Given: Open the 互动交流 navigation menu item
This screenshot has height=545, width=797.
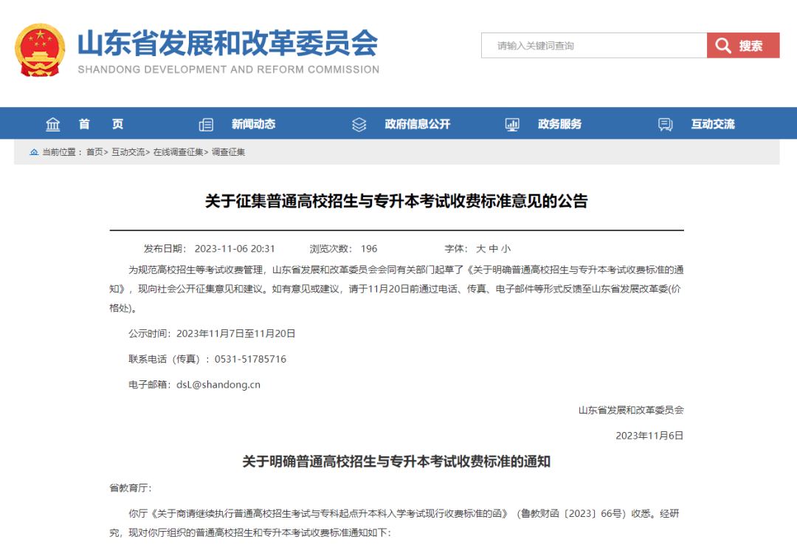Looking at the screenshot, I should [x=713, y=124].
